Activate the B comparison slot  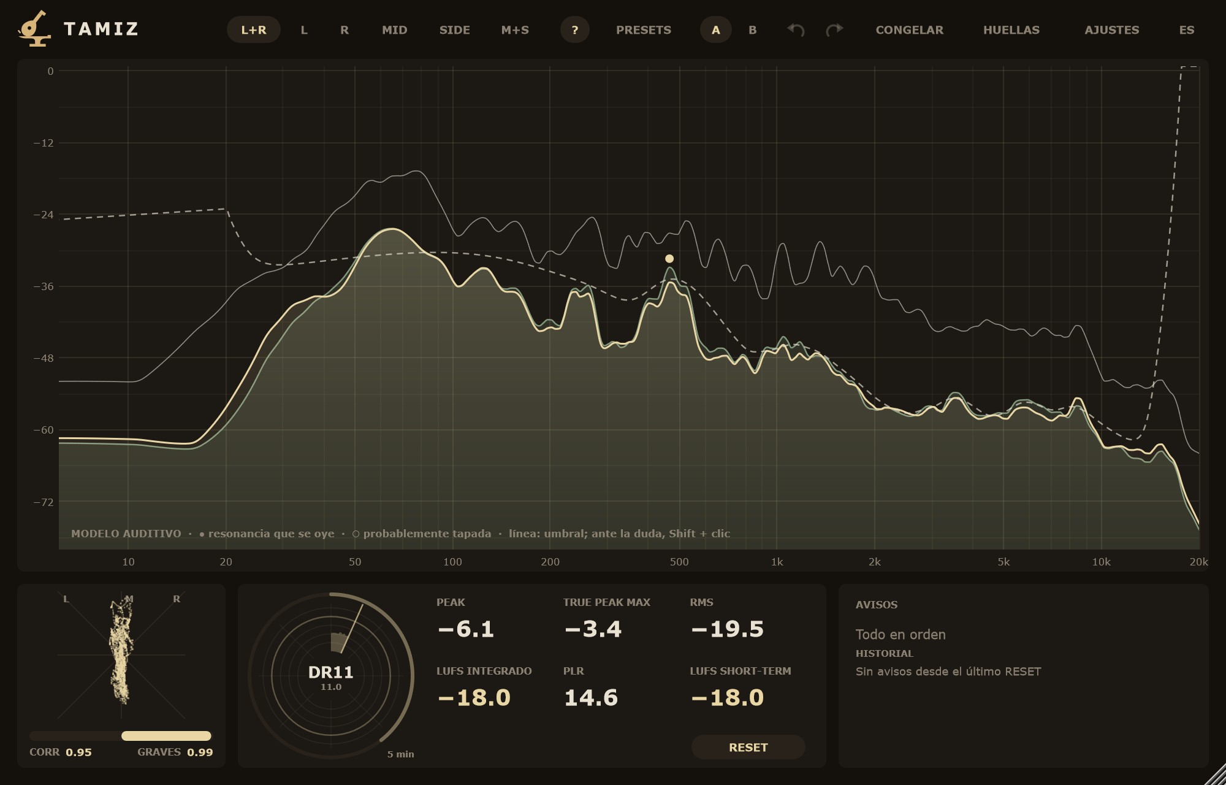pyautogui.click(x=753, y=29)
